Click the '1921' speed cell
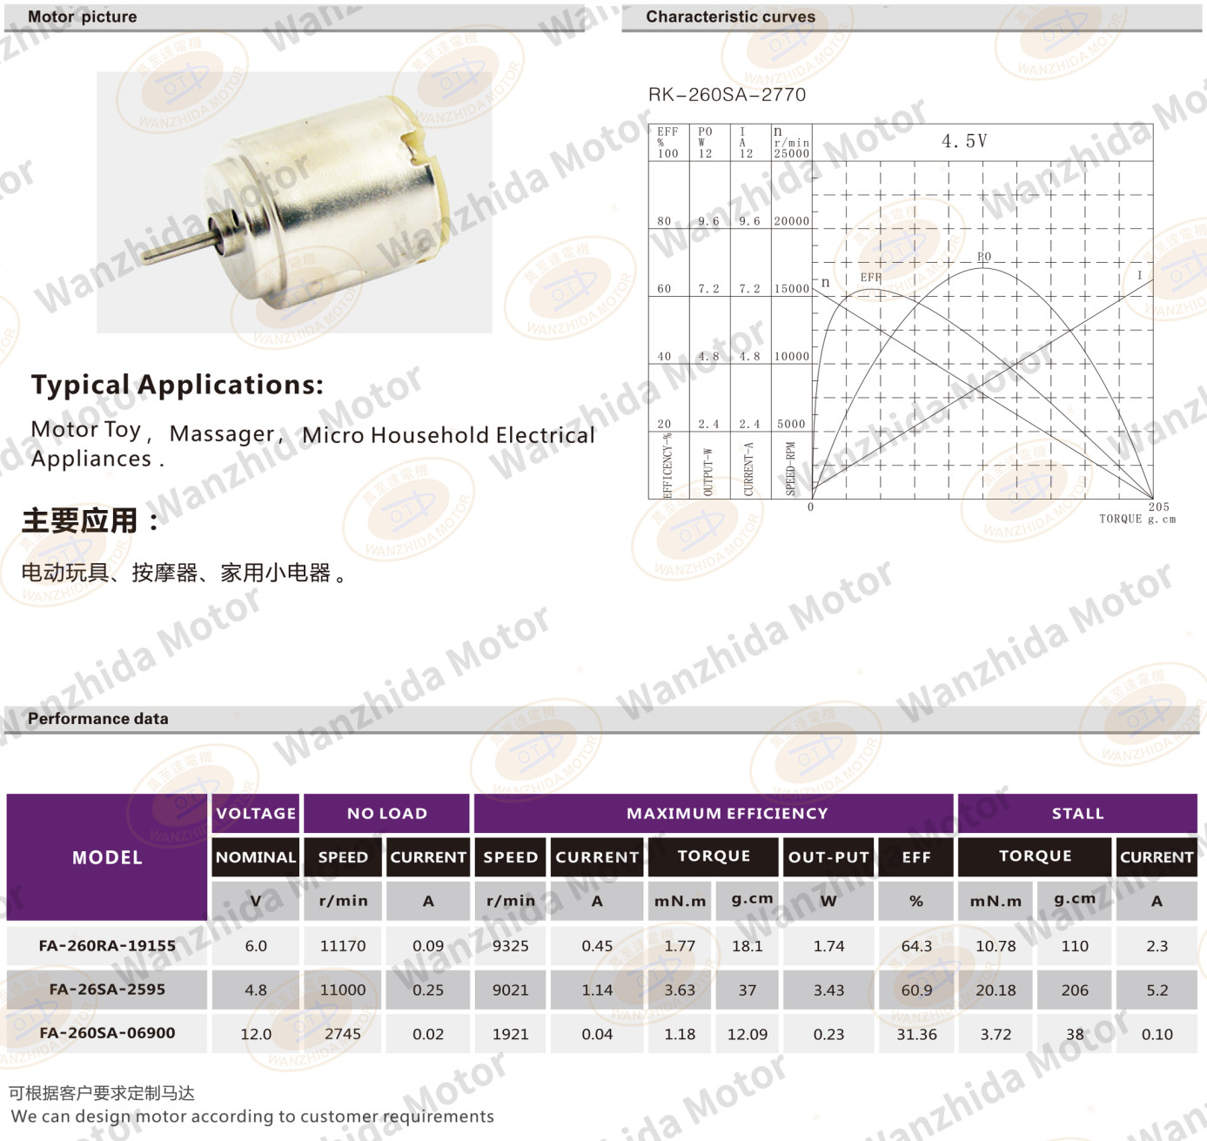 511,1034
